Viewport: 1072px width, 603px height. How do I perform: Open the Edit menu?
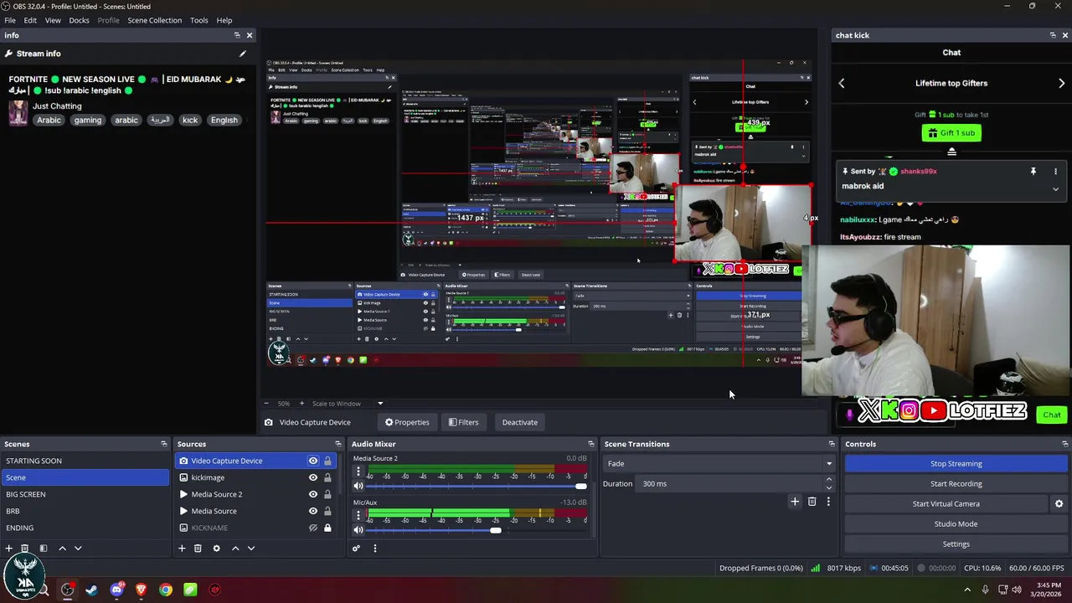(x=30, y=20)
